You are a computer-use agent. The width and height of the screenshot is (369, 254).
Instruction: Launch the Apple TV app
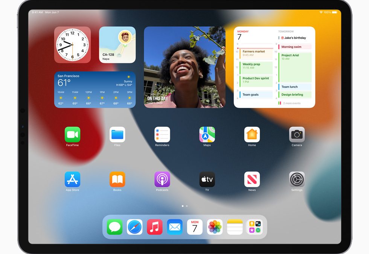207,179
